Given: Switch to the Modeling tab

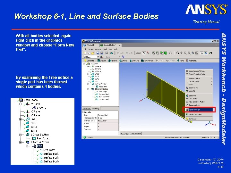Looking at the screenshot, I should pyautogui.click(x=96, y=108).
